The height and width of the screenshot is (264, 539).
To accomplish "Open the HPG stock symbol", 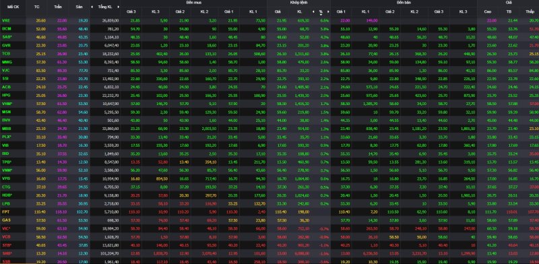I will [x=5, y=95].
